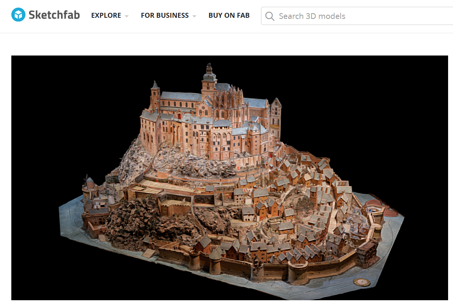Focus the Search 3D models field

357,16
